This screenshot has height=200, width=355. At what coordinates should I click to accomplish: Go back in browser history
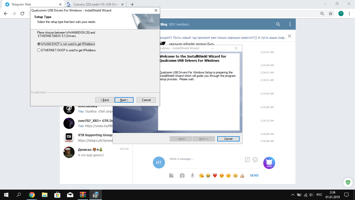[x=6, y=14]
